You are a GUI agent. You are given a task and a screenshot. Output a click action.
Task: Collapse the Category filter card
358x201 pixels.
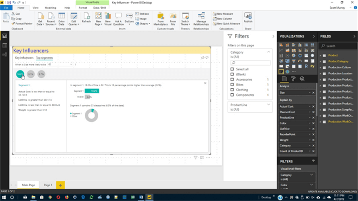click(268, 52)
